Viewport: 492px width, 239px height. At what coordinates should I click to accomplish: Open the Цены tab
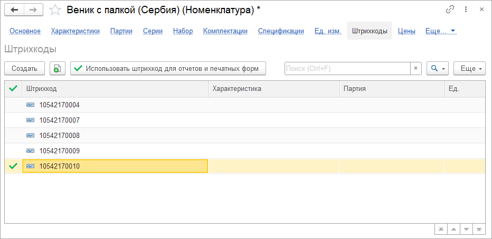click(x=406, y=31)
